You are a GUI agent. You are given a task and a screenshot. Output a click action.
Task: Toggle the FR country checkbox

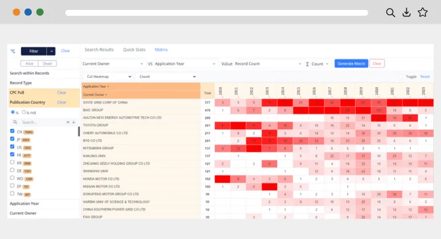(x=12, y=154)
